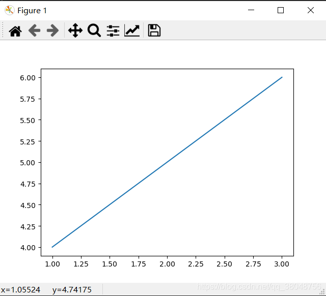
Task: Open Edit axis and curve parameters icon
Action: coord(132,31)
